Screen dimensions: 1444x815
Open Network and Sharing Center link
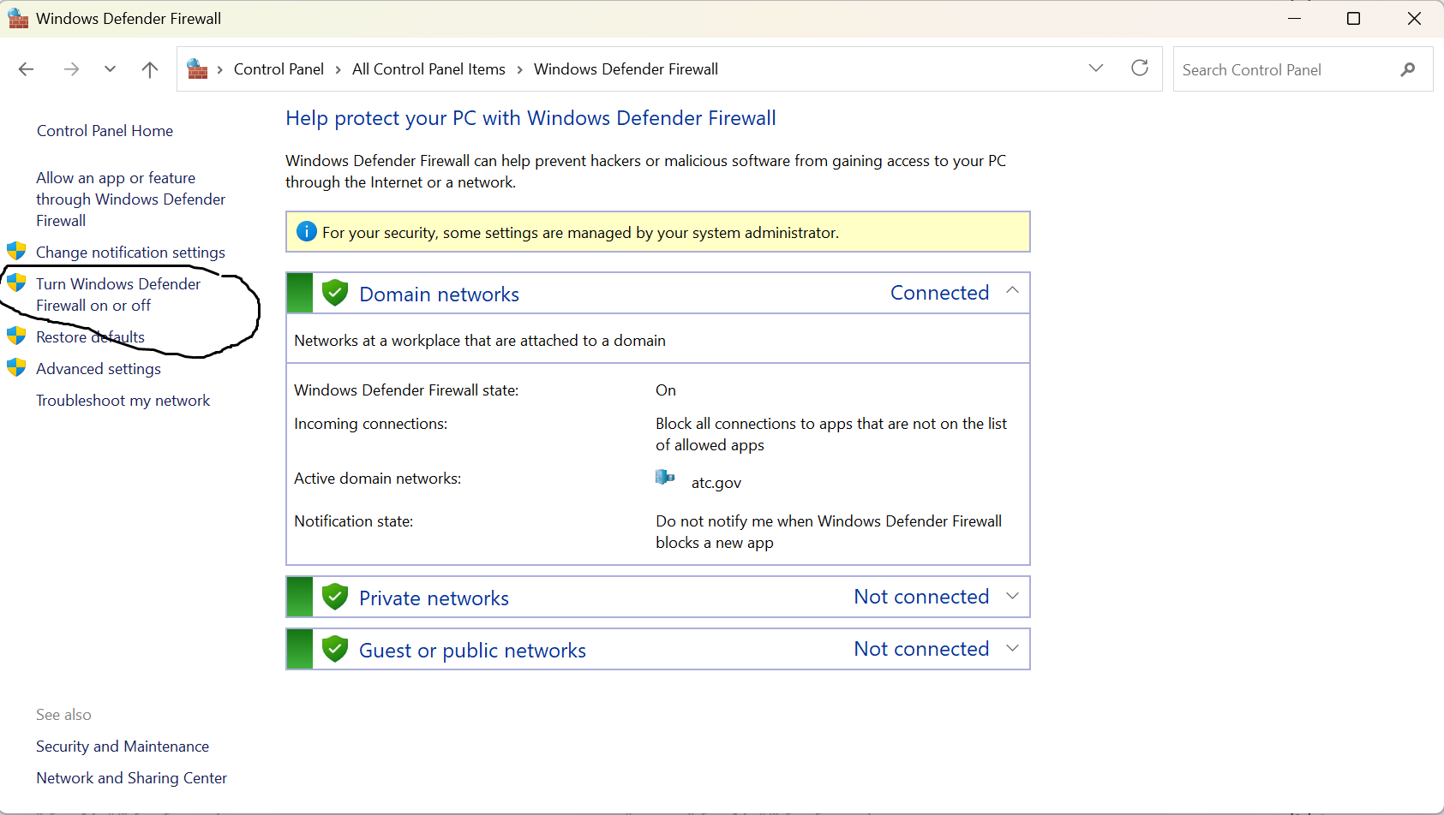pyautogui.click(x=131, y=778)
